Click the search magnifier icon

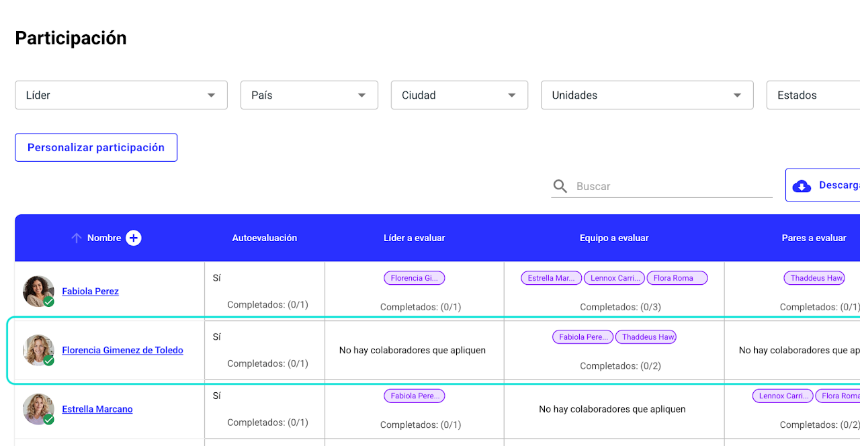click(x=560, y=186)
